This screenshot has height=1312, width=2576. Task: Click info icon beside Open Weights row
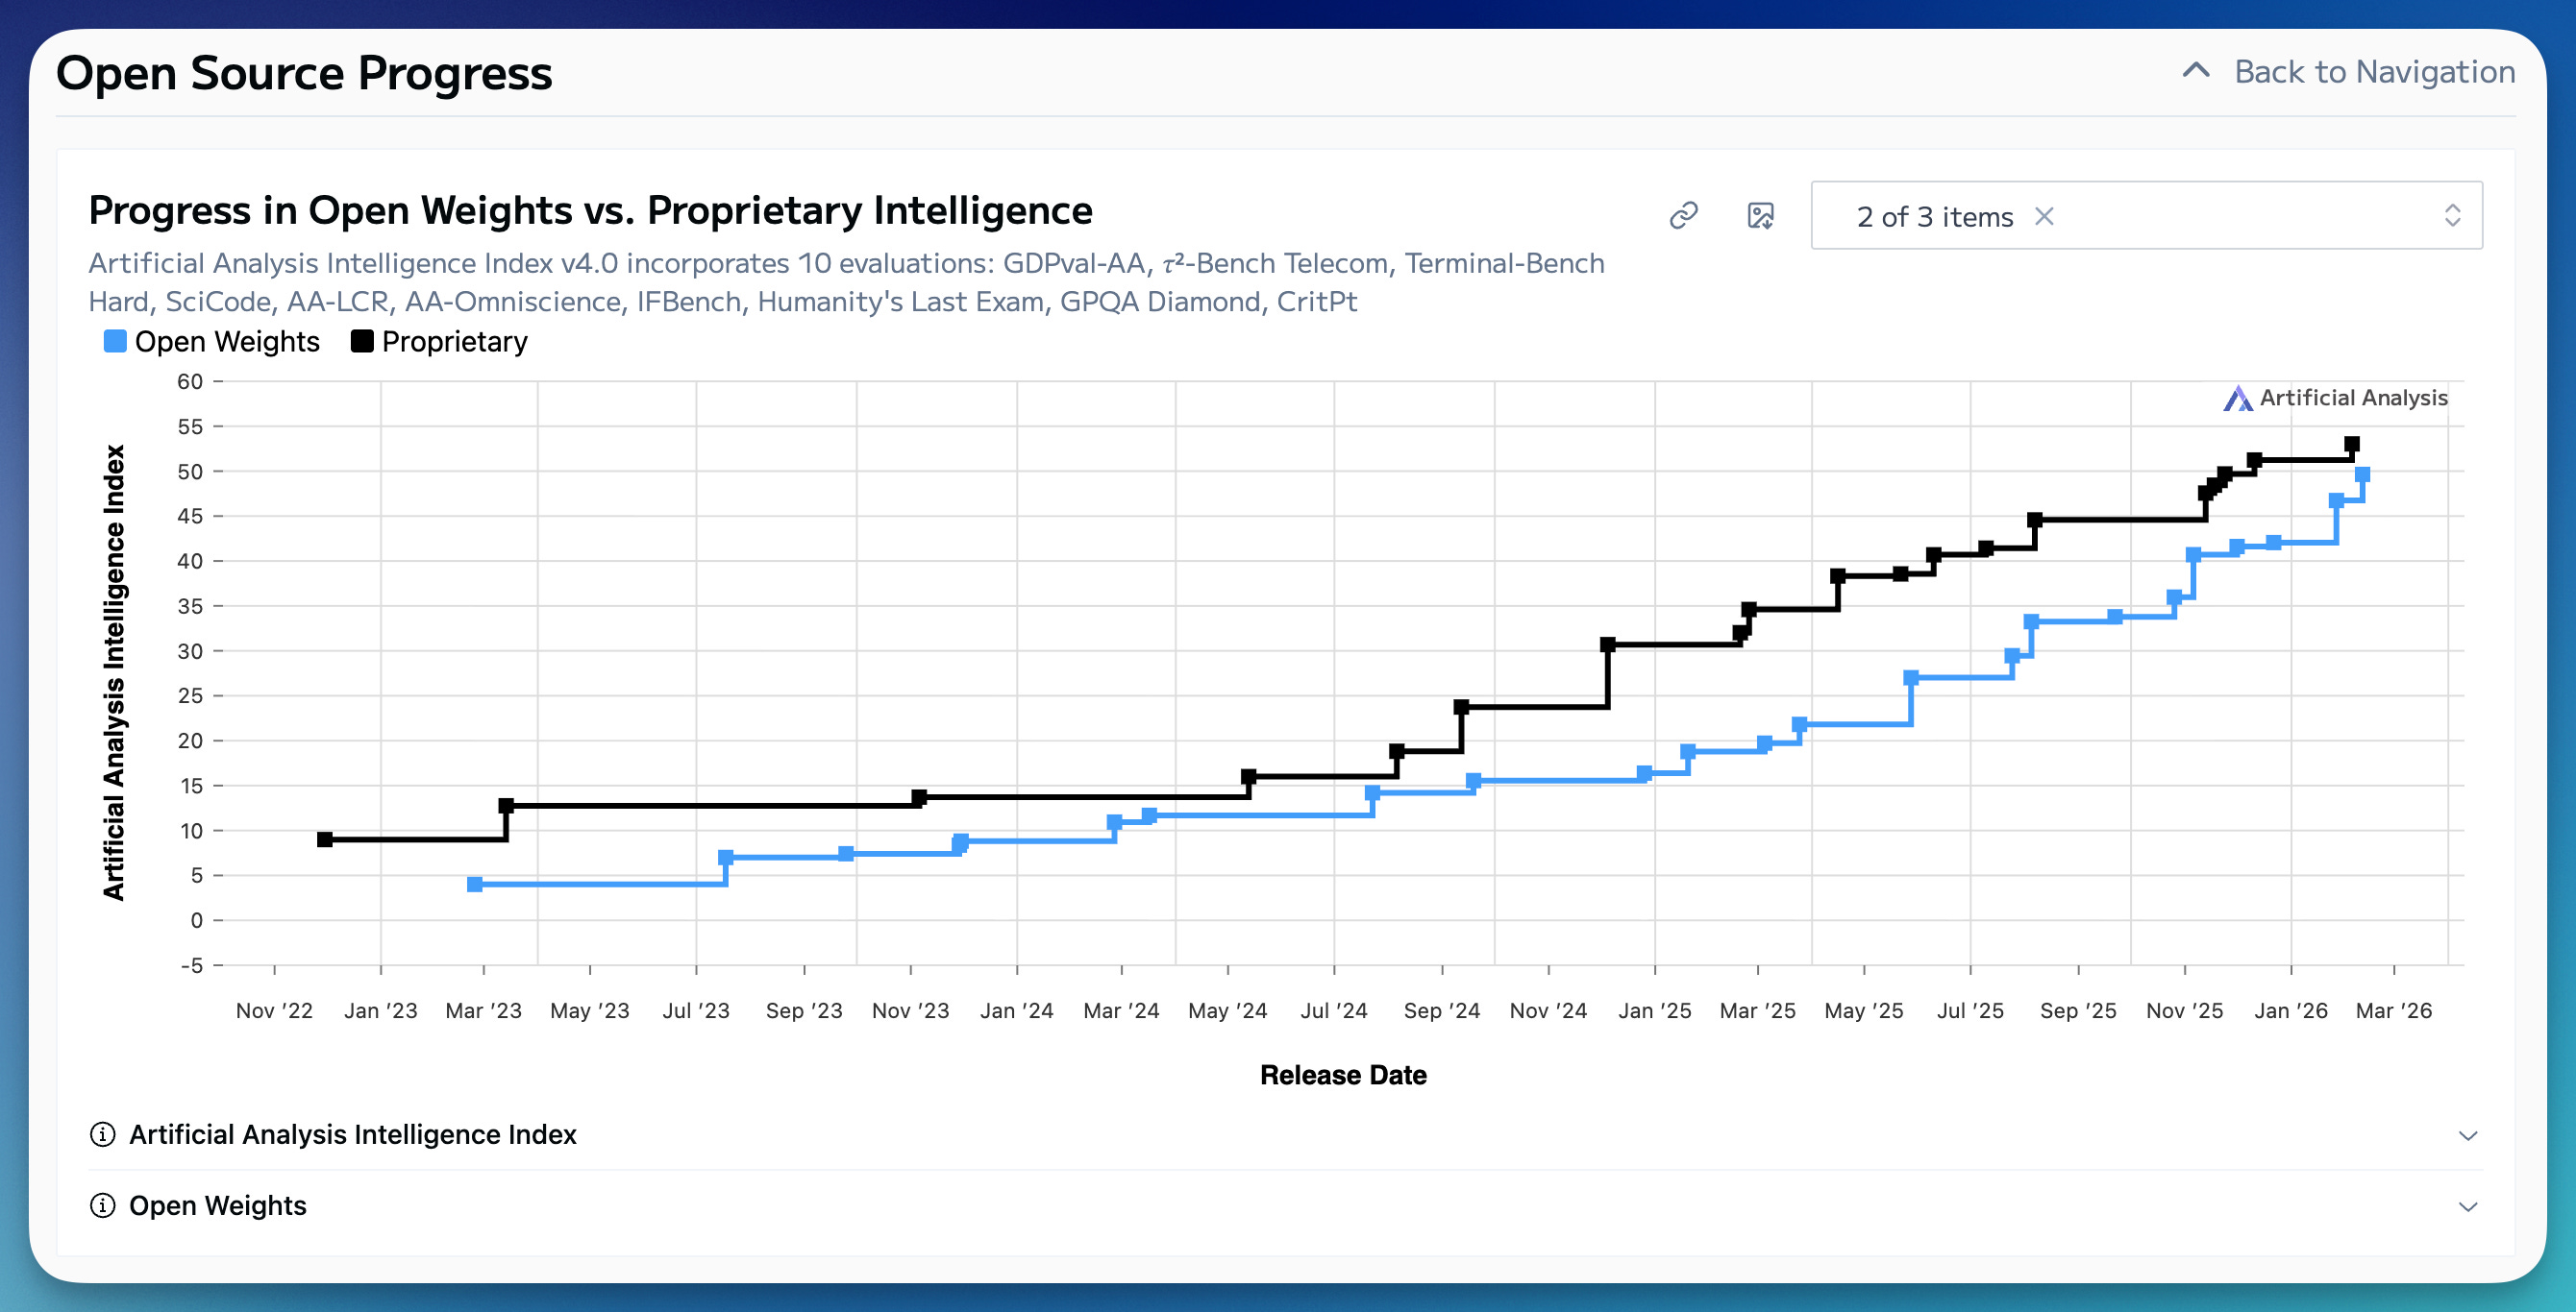102,1205
